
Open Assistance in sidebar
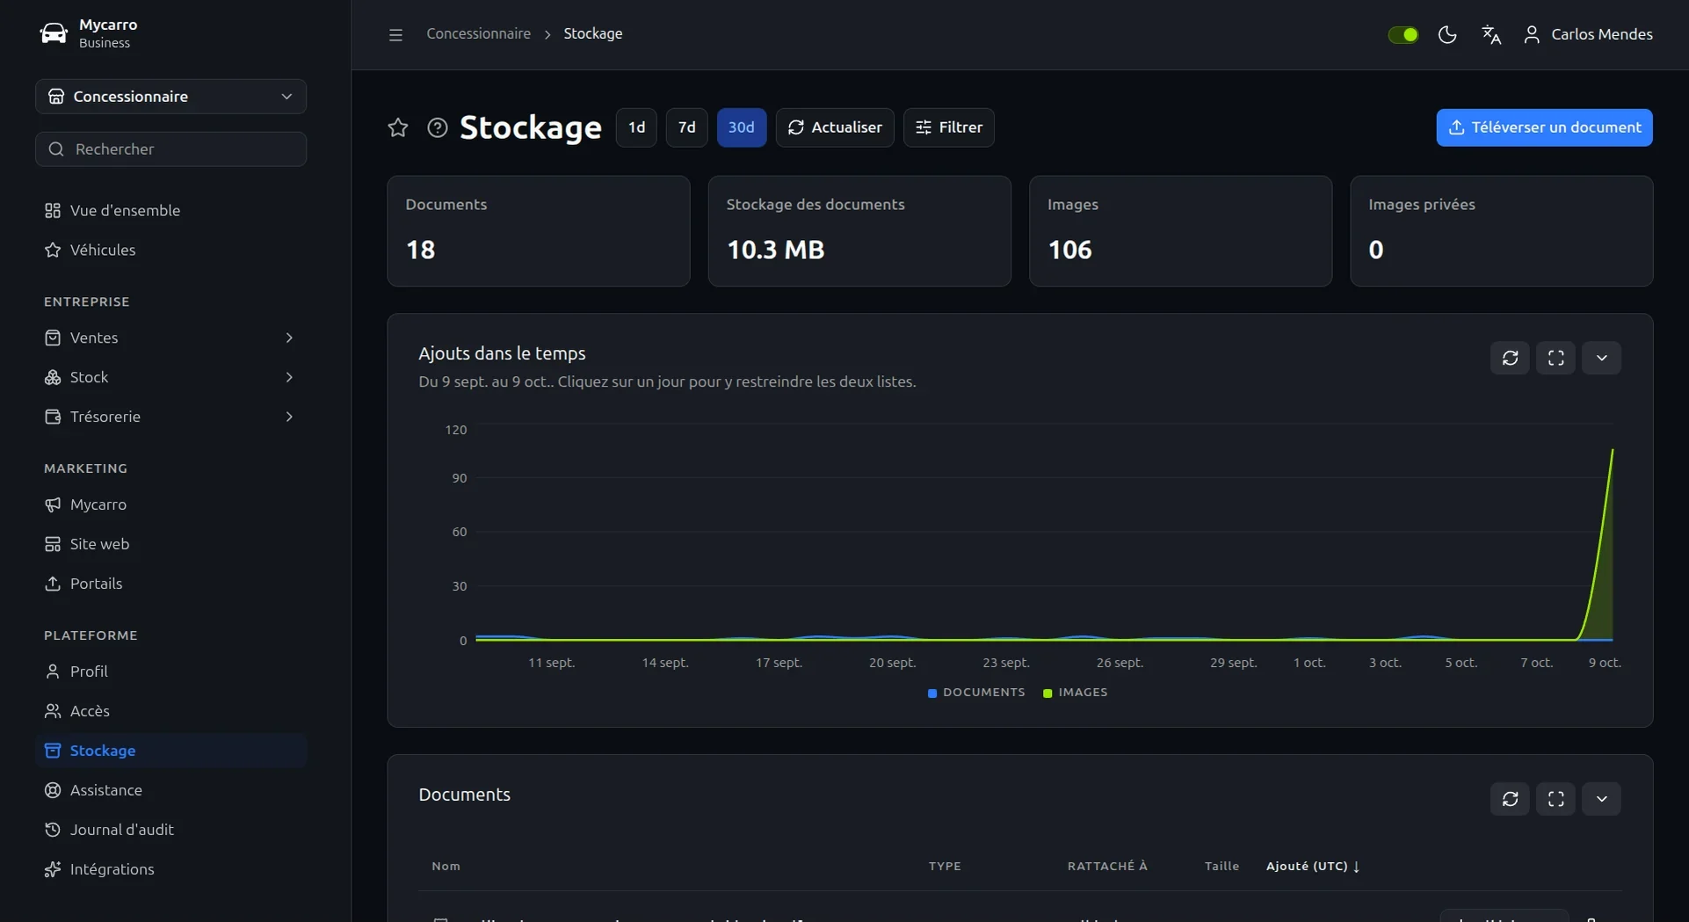pyautogui.click(x=170, y=790)
